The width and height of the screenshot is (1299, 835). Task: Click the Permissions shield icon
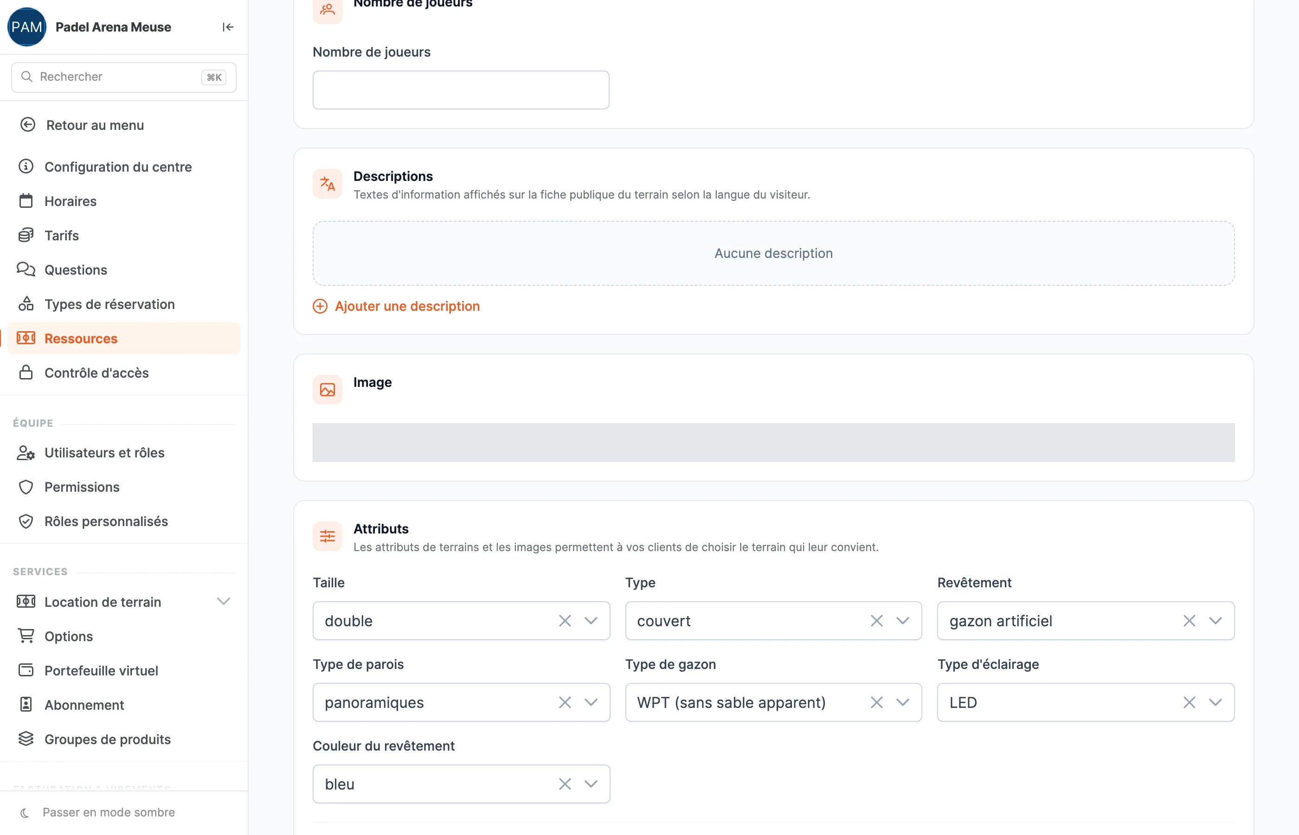click(x=26, y=487)
